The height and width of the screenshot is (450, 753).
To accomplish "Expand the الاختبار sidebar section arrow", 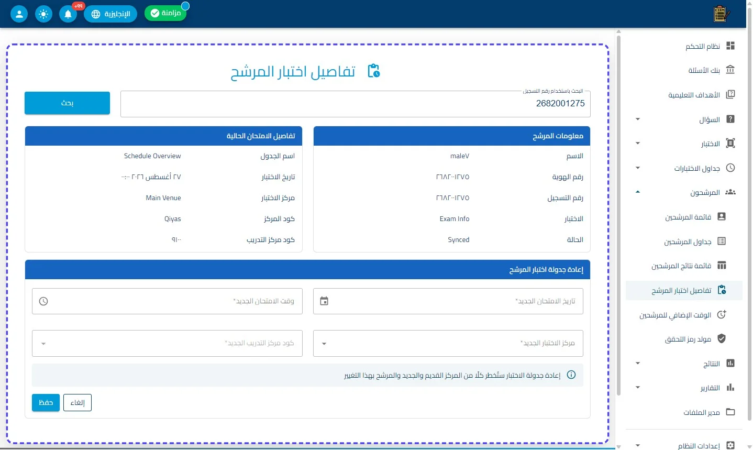I will [x=638, y=144].
